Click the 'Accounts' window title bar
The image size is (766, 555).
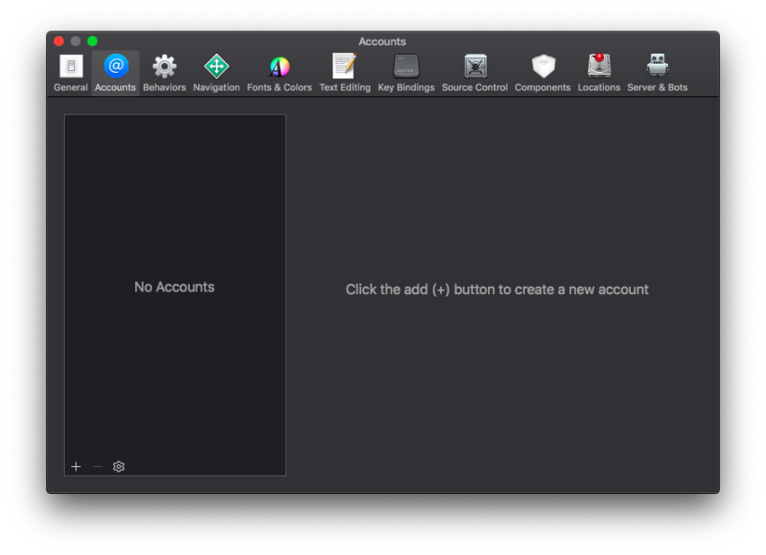pos(382,42)
